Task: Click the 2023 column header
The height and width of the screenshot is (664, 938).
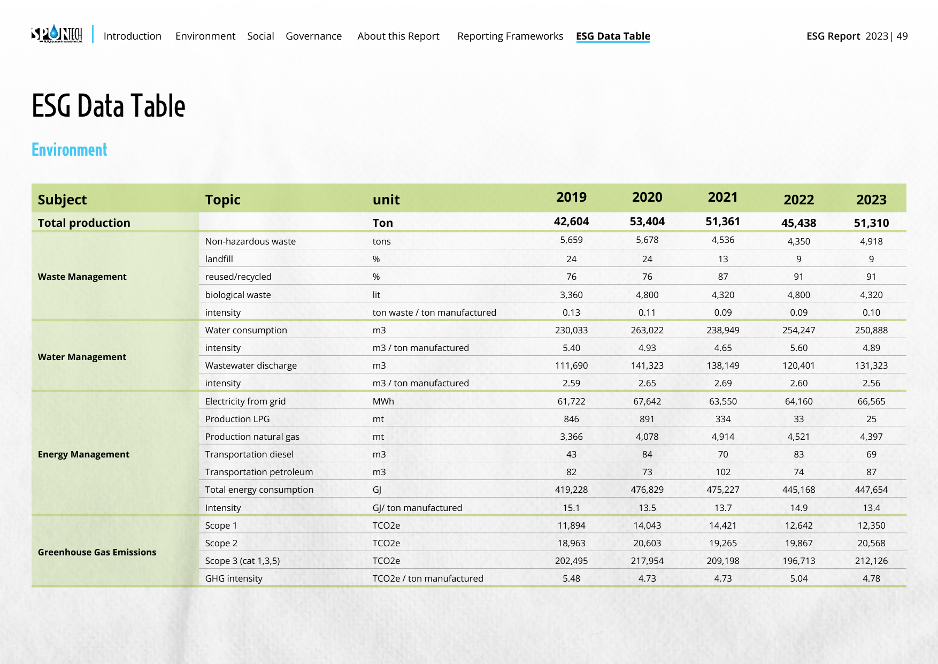Action: [x=871, y=200]
